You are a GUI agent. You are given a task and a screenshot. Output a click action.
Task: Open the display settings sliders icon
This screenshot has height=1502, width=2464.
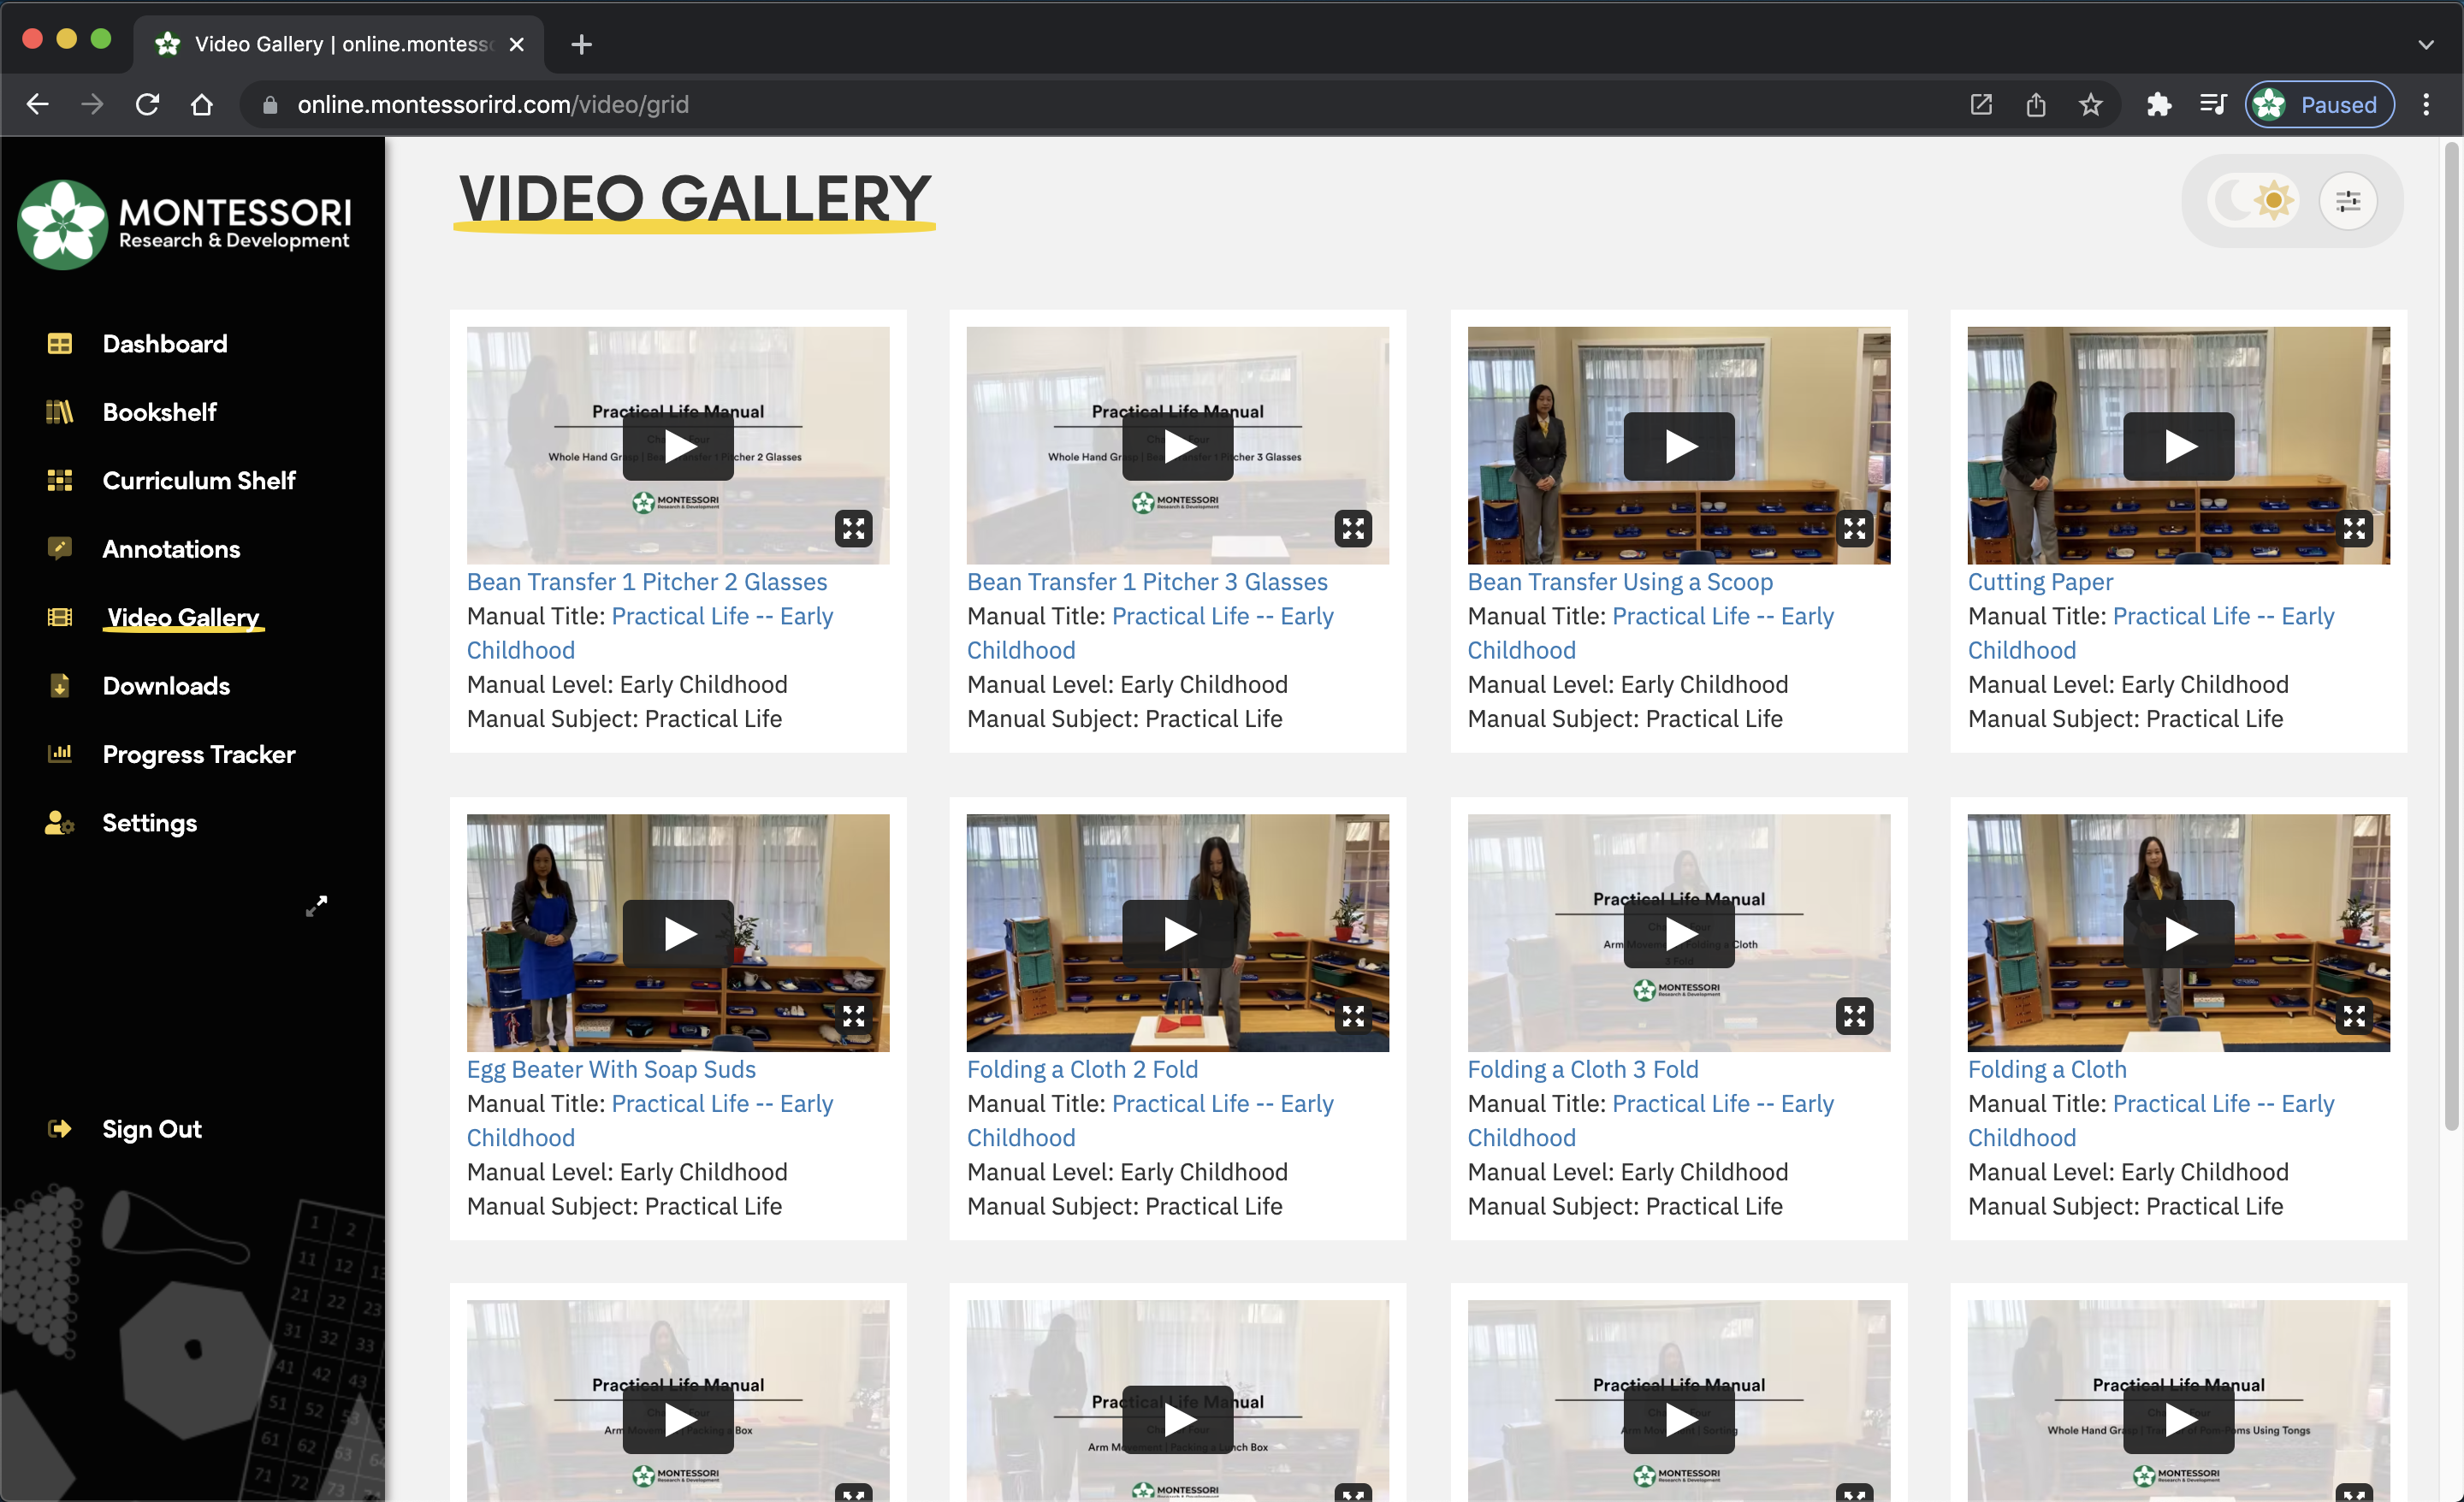coord(2347,202)
